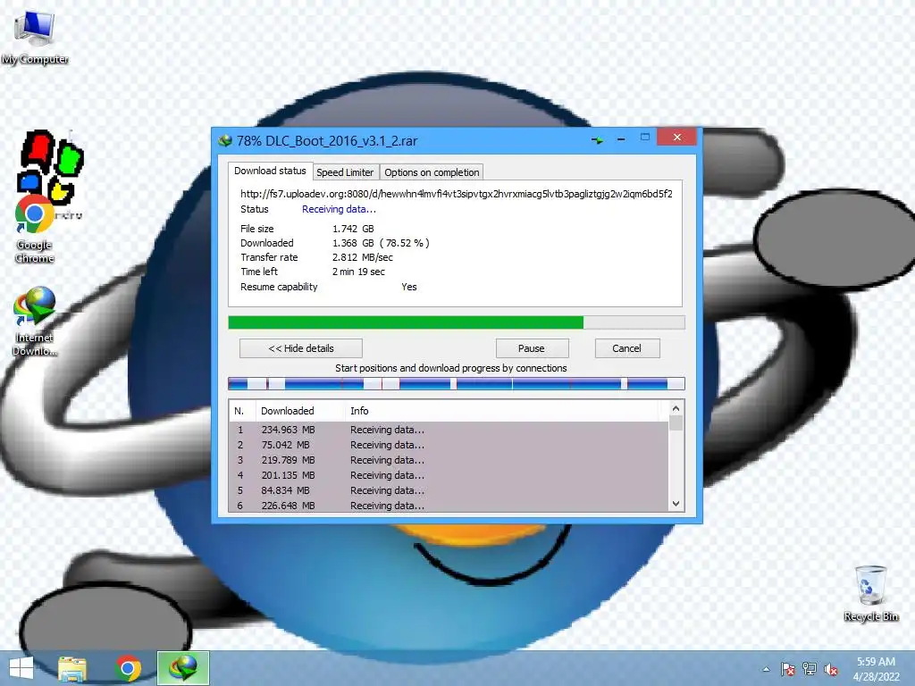This screenshot has height=686, width=915.
Task: Click Resume capability Yes value
Action: pyautogui.click(x=409, y=287)
